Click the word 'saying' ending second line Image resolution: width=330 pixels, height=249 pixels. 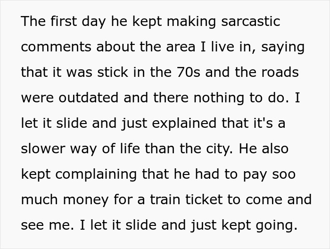(x=283, y=47)
